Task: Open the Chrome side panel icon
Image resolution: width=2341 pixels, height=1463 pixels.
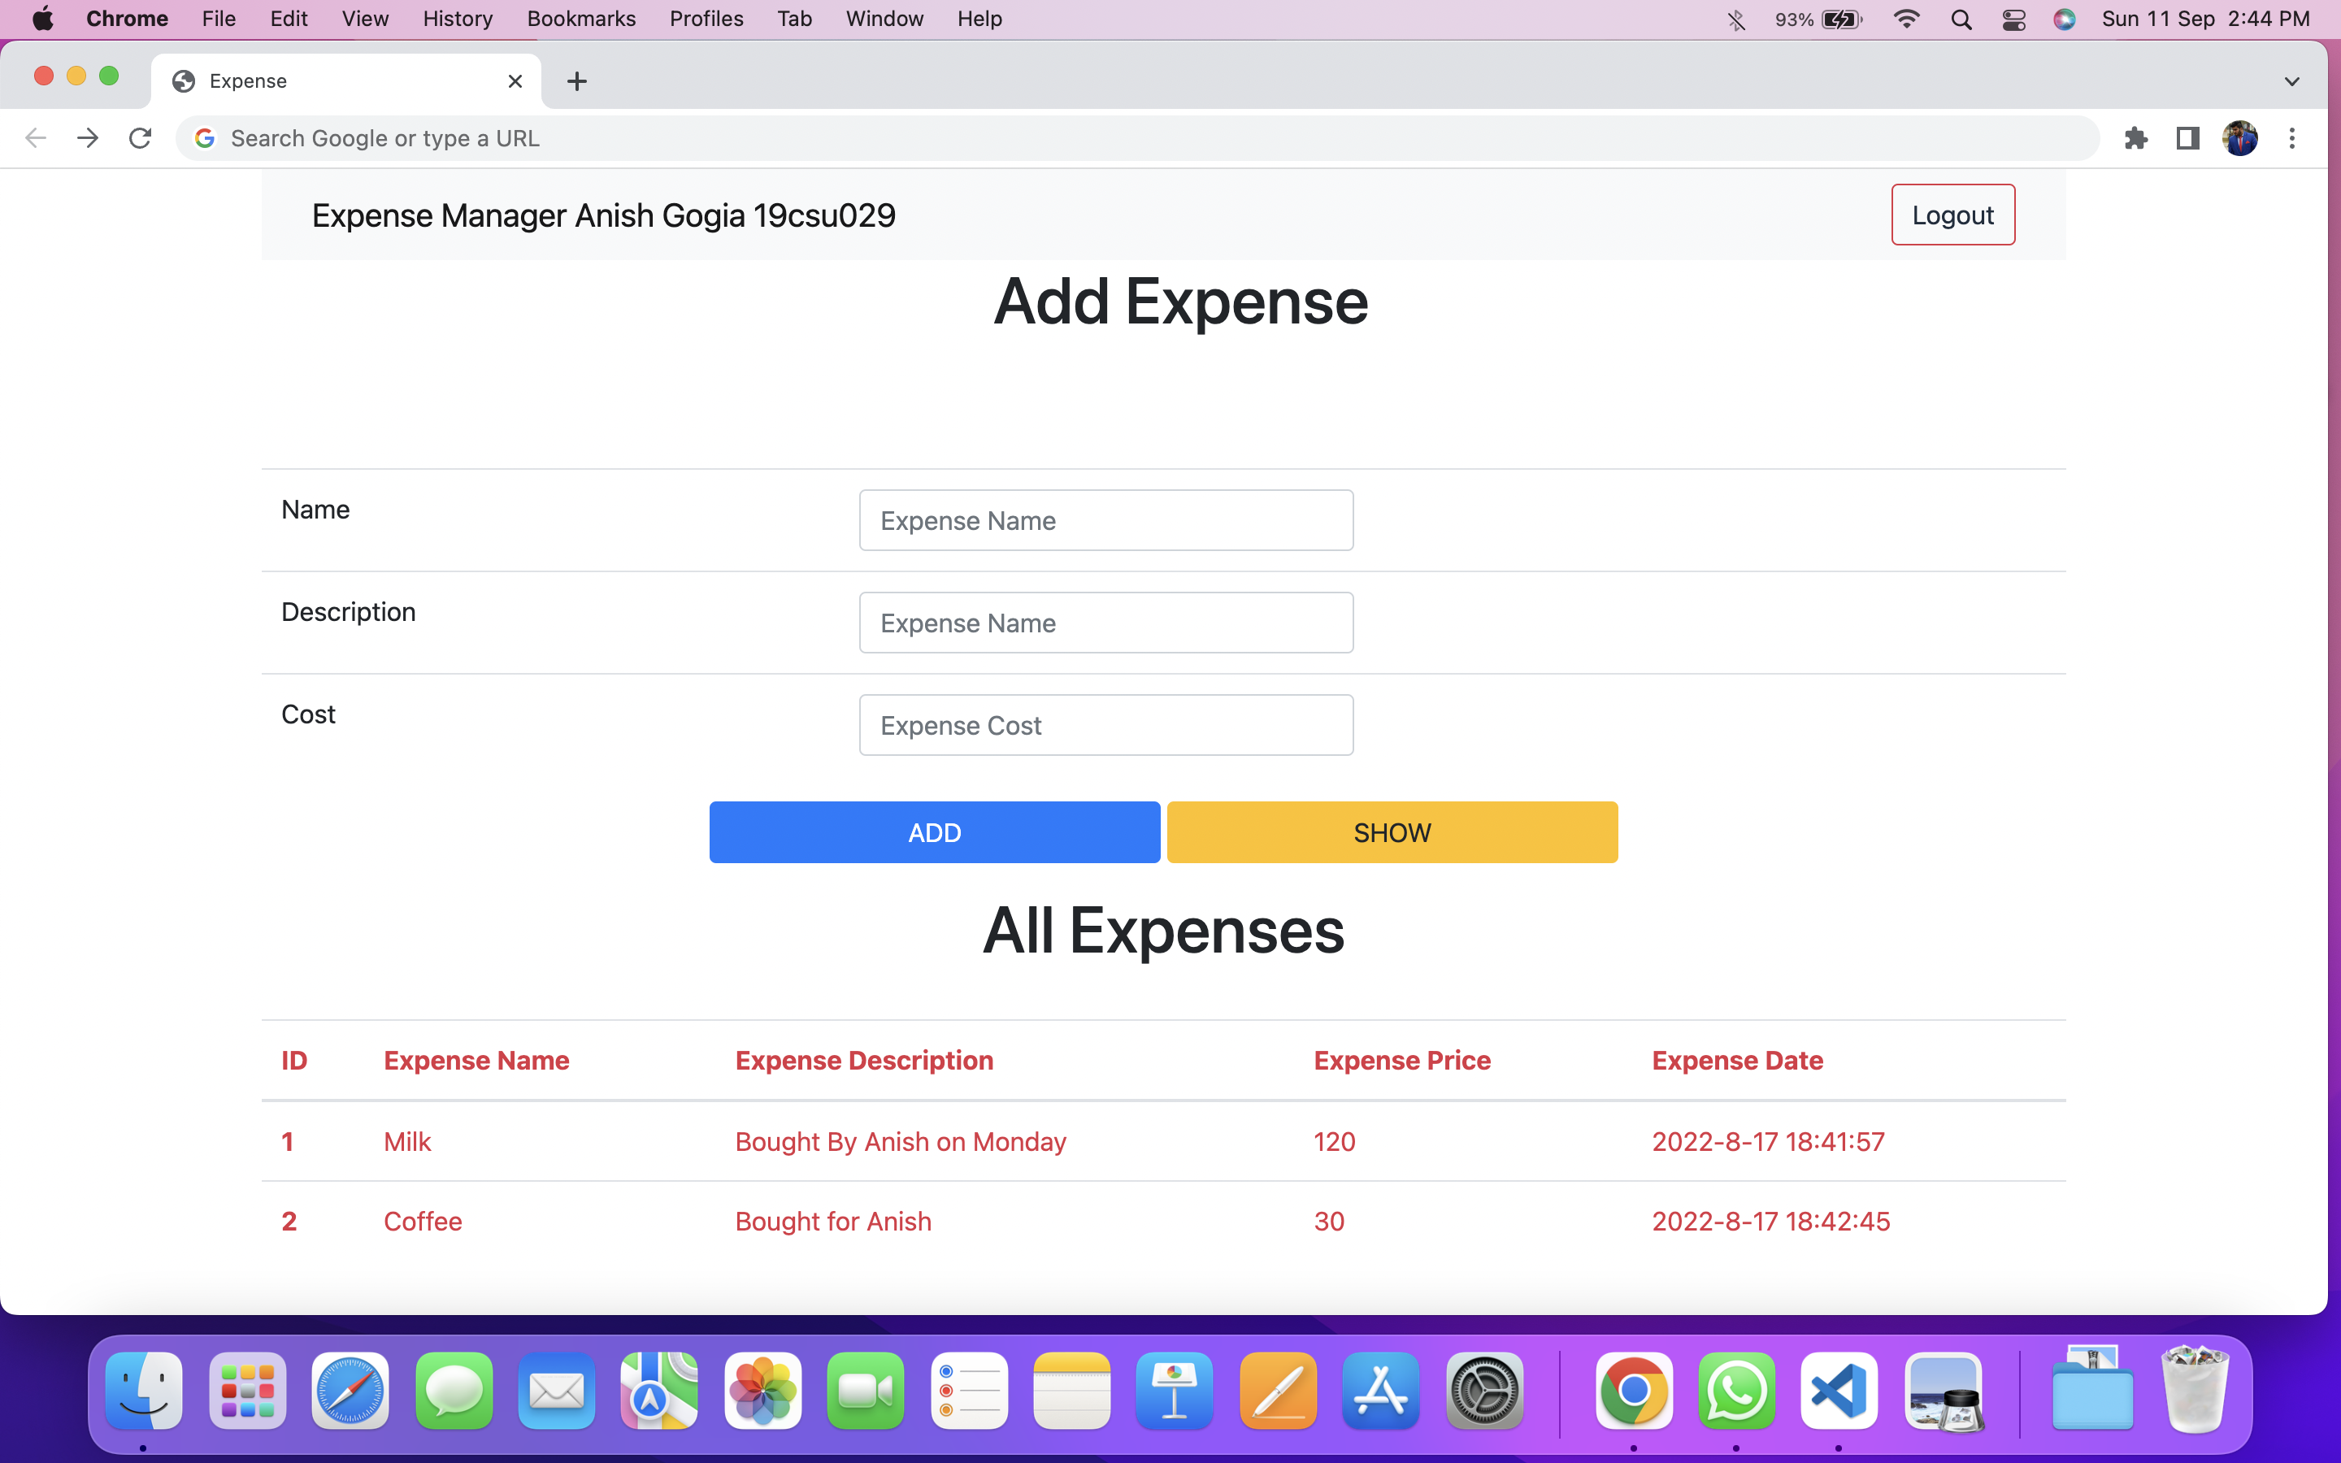Action: (2188, 138)
